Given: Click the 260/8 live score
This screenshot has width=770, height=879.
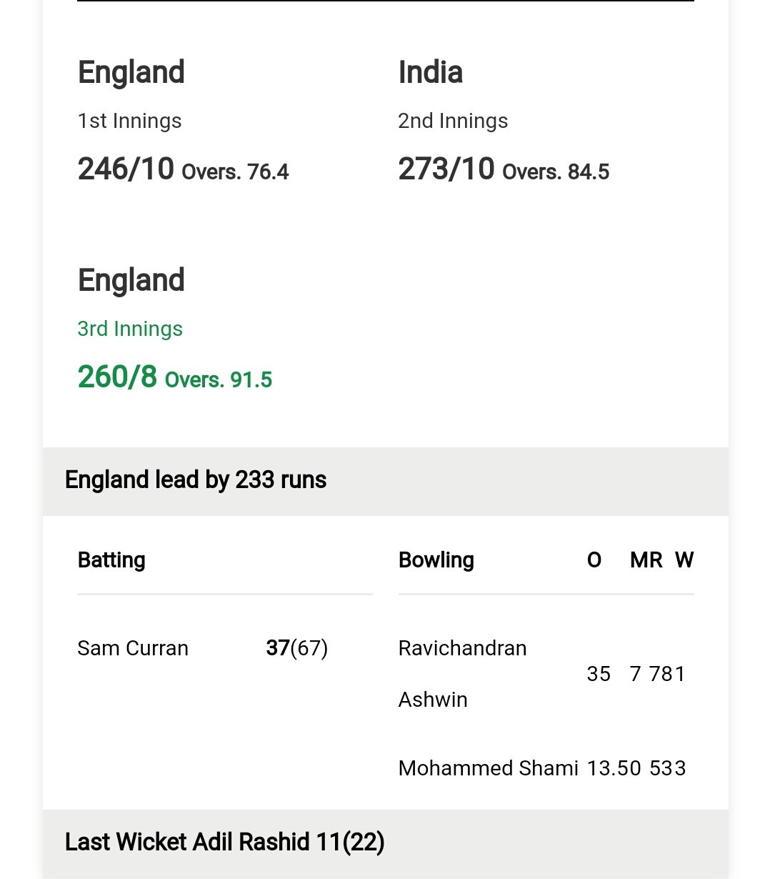Looking at the screenshot, I should 117,377.
